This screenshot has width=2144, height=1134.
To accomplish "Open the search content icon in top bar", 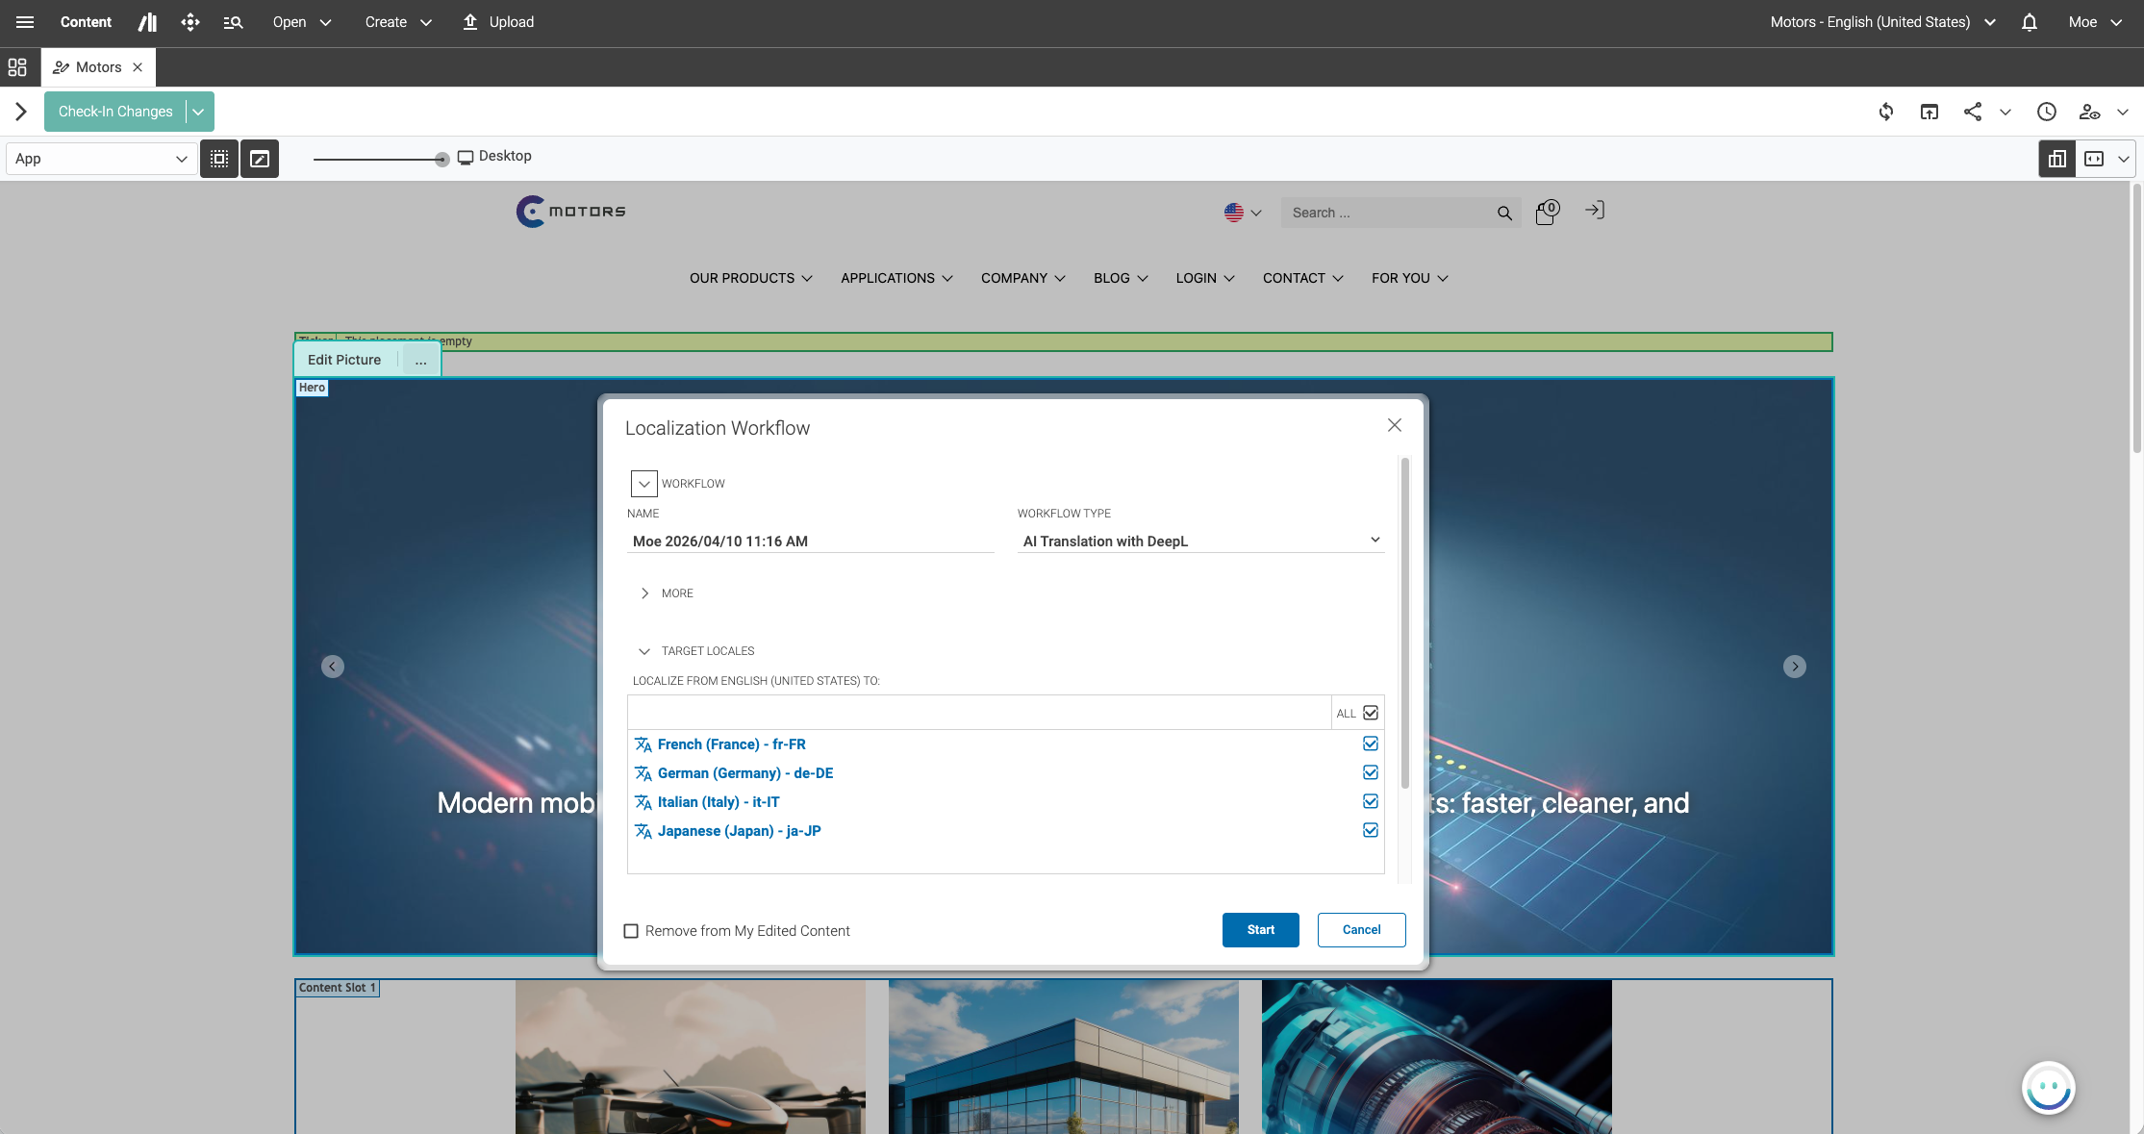I will 233,22.
